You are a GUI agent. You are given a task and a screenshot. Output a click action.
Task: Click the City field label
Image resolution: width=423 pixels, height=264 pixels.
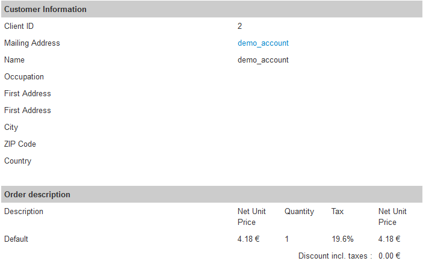(11, 127)
